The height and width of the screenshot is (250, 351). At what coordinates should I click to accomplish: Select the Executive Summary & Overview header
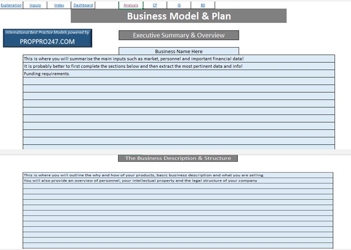[x=179, y=35]
